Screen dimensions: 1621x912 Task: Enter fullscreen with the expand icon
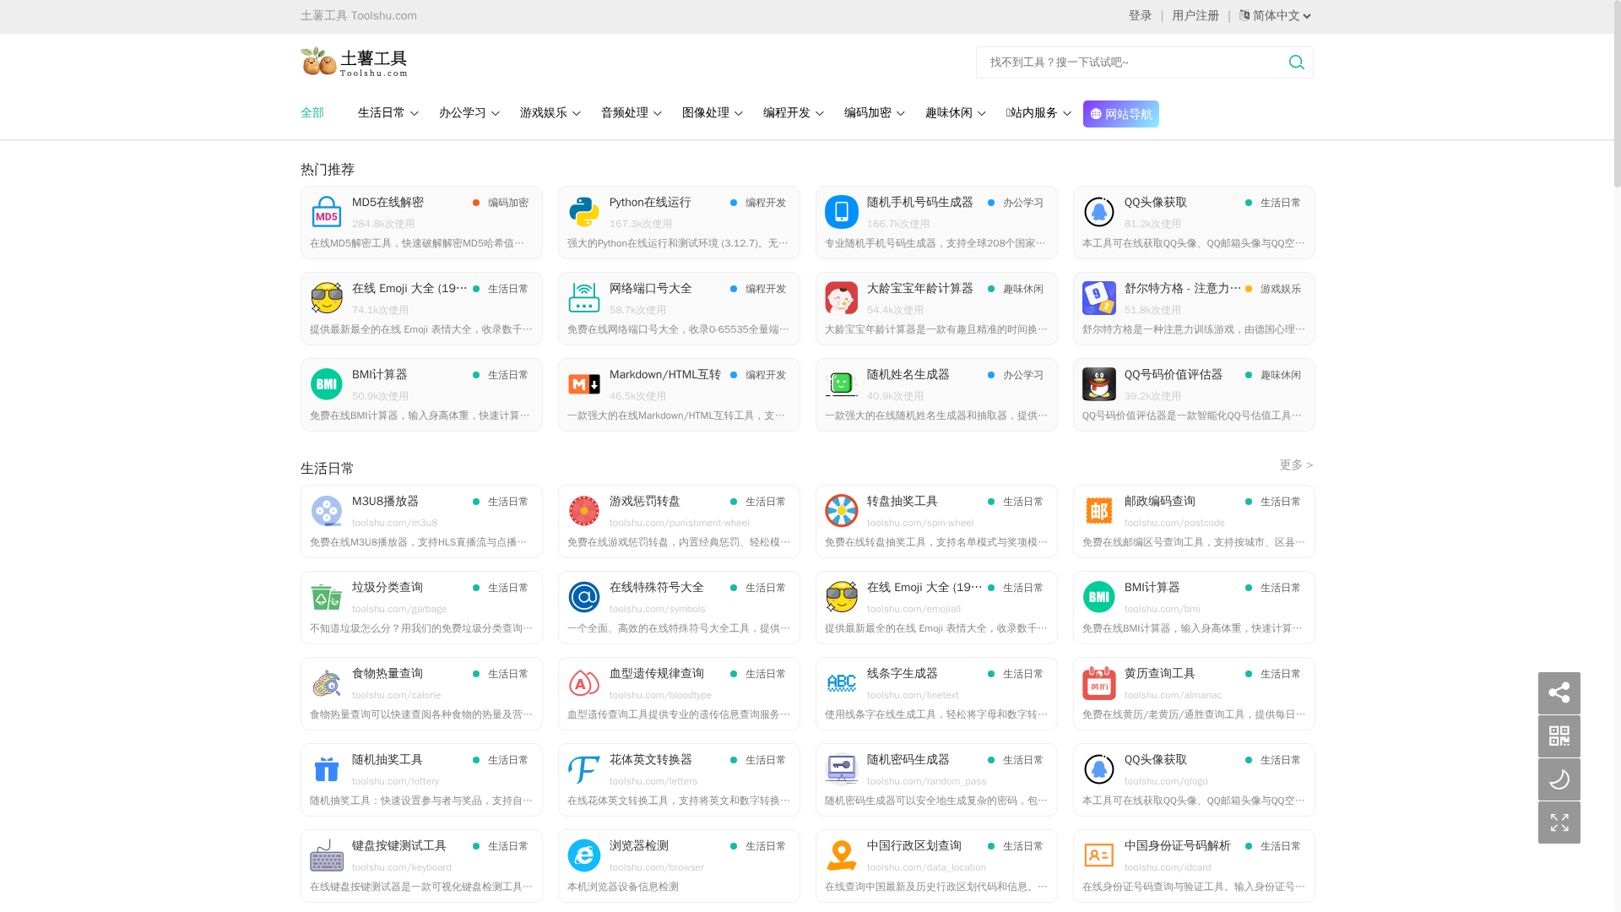[1559, 822]
